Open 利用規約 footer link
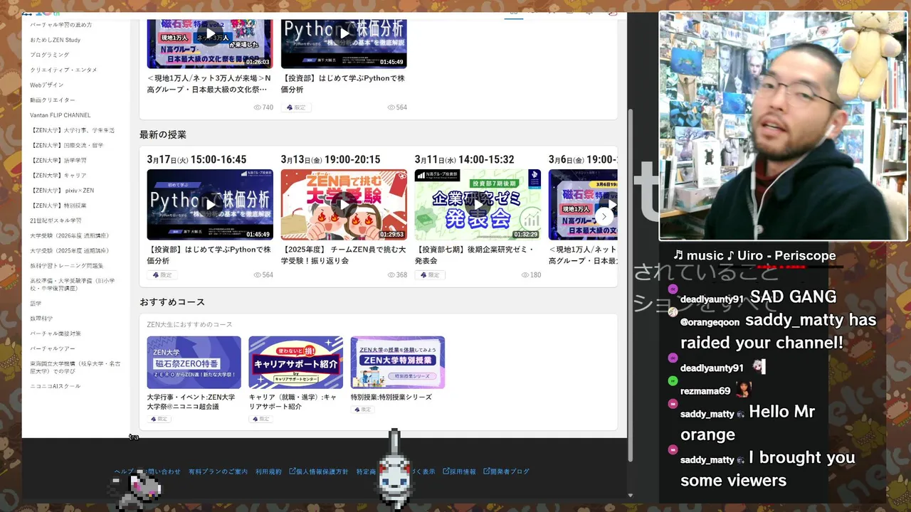The height and width of the screenshot is (512, 911). pos(269,471)
